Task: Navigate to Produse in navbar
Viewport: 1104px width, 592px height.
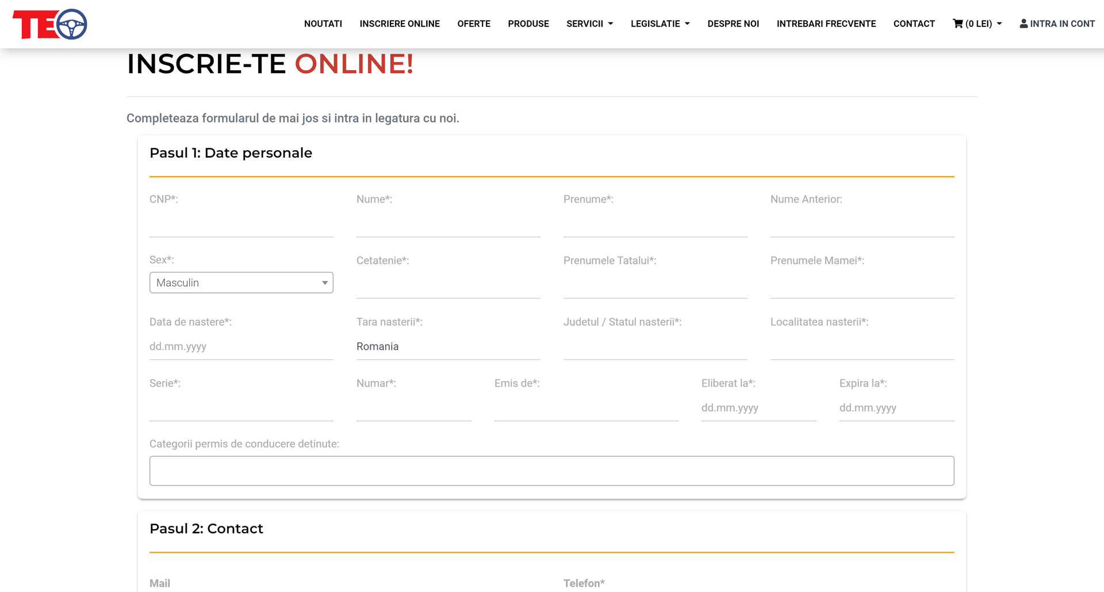Action: point(528,24)
